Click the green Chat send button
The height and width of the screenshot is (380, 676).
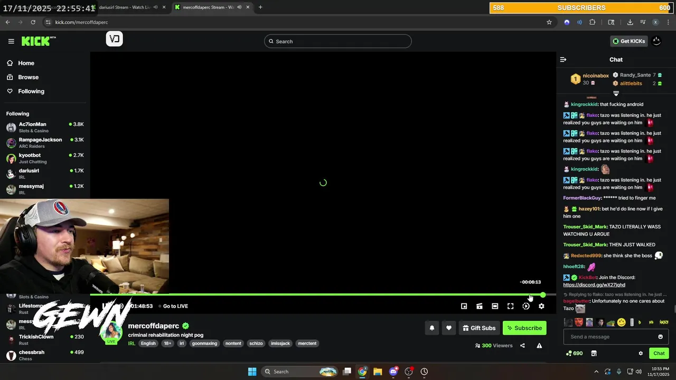tap(659, 353)
